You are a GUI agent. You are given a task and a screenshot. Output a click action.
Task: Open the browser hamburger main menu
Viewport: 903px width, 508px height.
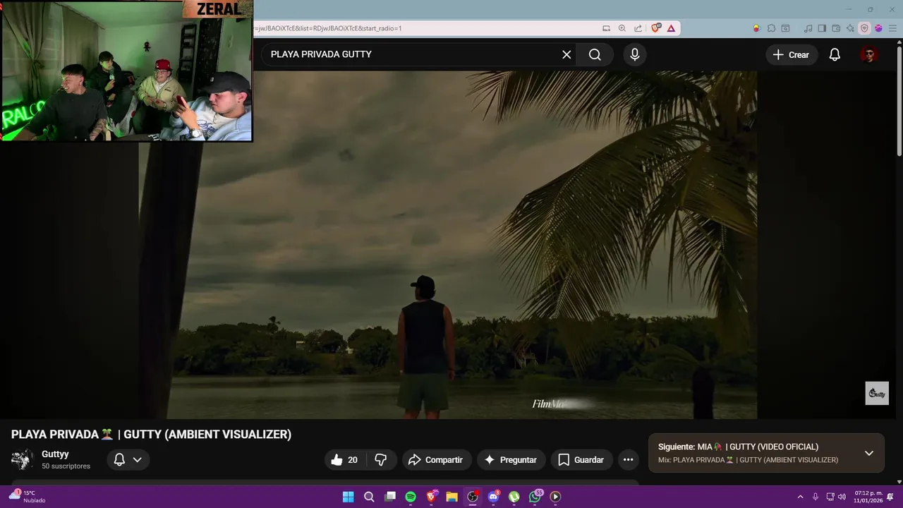892,28
